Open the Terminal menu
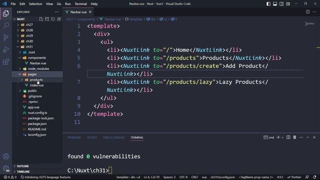The image size is (320, 180). [80, 3]
